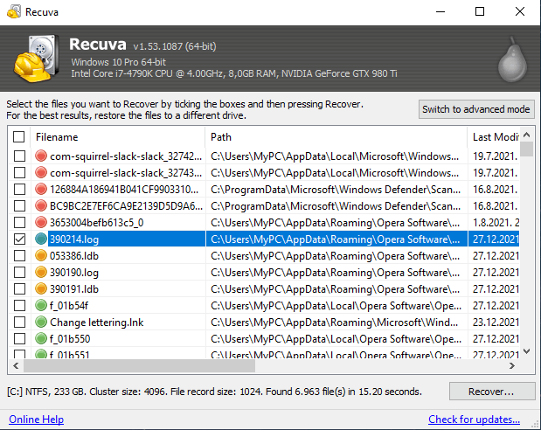541x430 pixels.
Task: Select file row 390190.log
Action: pyautogui.click(x=264, y=272)
